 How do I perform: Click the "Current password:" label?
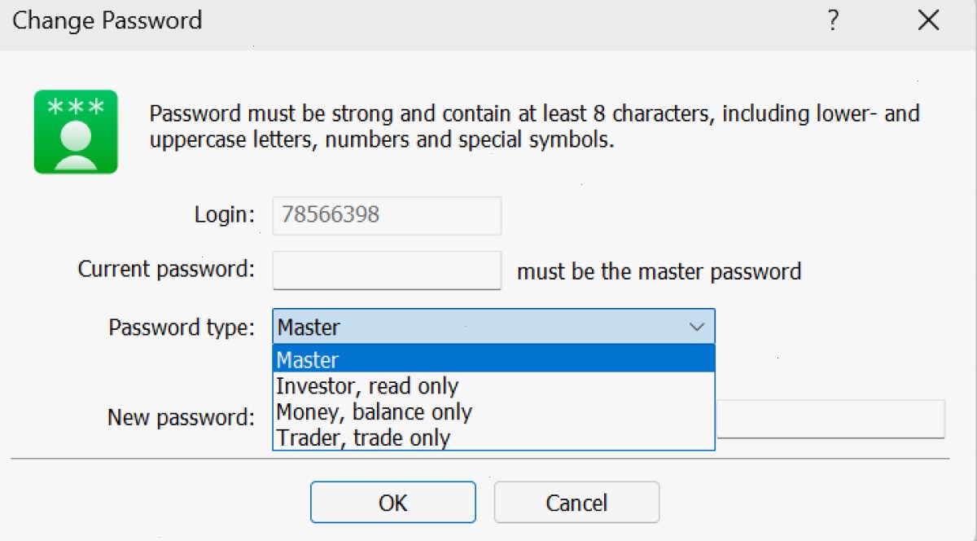point(166,269)
